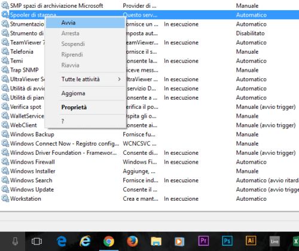Select the SMP spazi di archiviazione Microsoft row
299x251 pixels.
56,6
